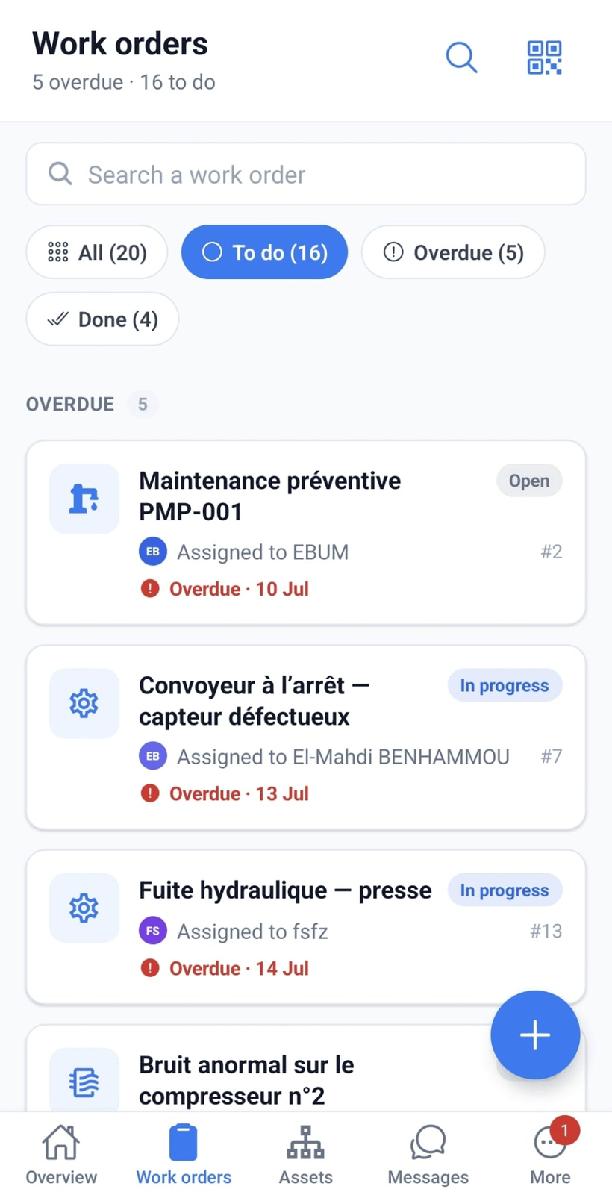Tap the search magnifier icon in header
612x1201 pixels.
coord(461,57)
